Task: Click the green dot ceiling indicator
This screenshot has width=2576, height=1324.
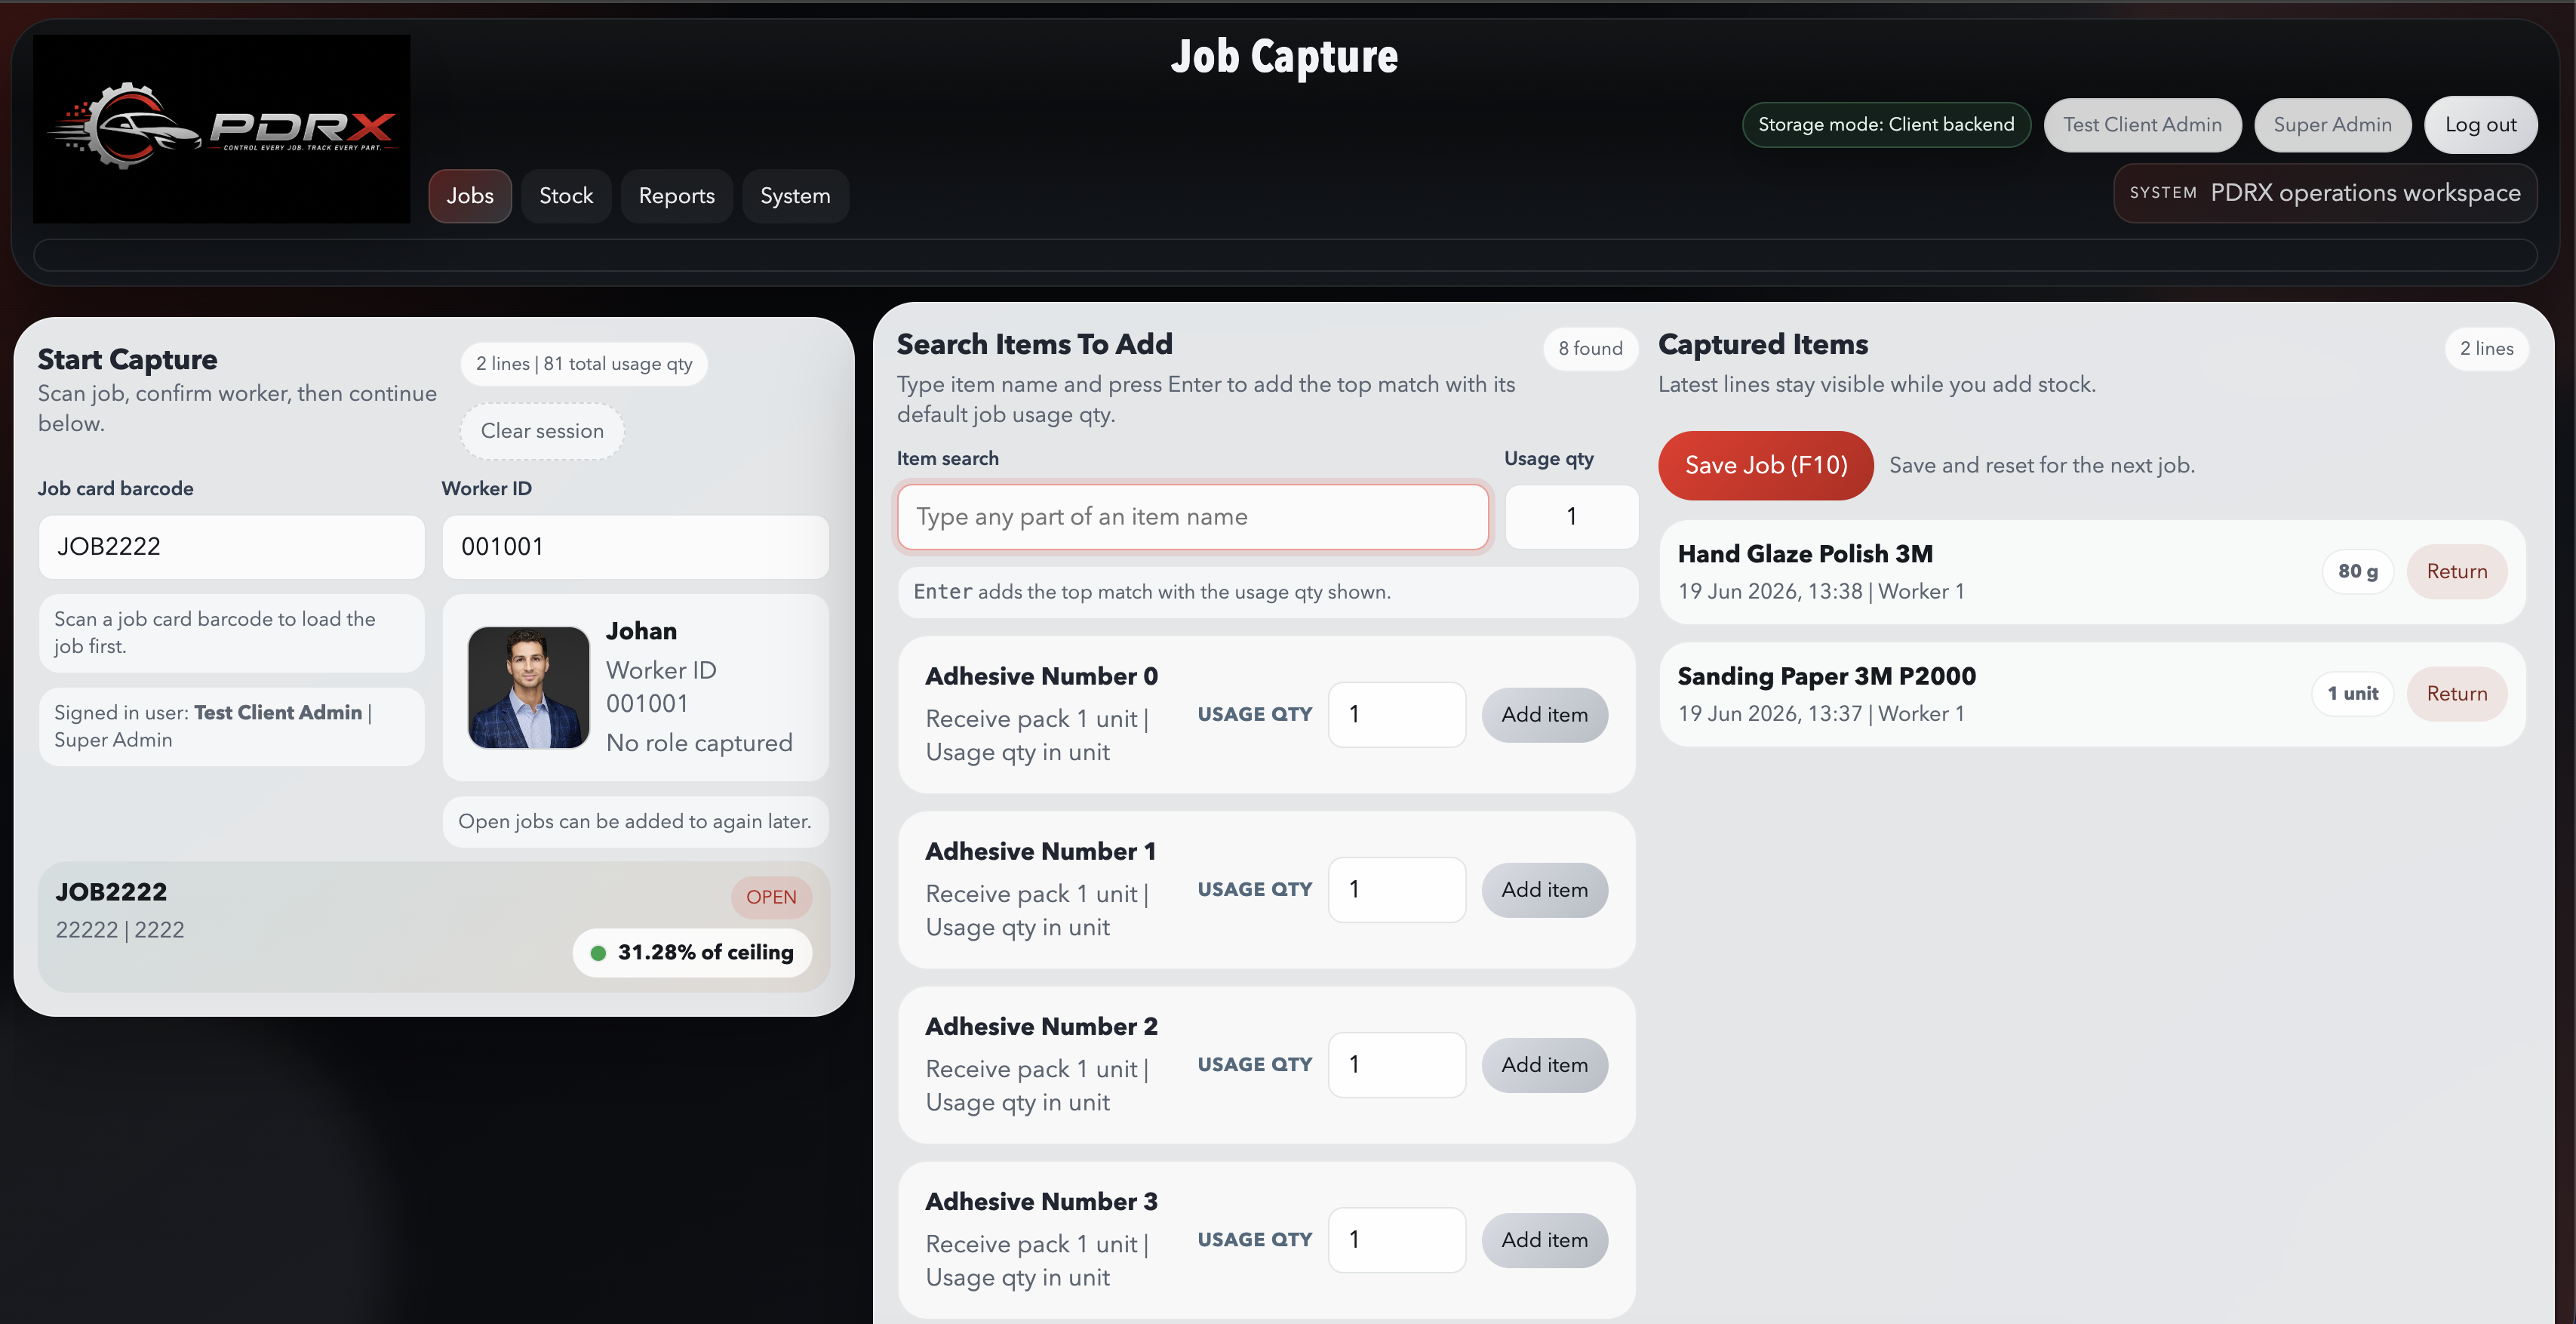Action: tap(598, 953)
